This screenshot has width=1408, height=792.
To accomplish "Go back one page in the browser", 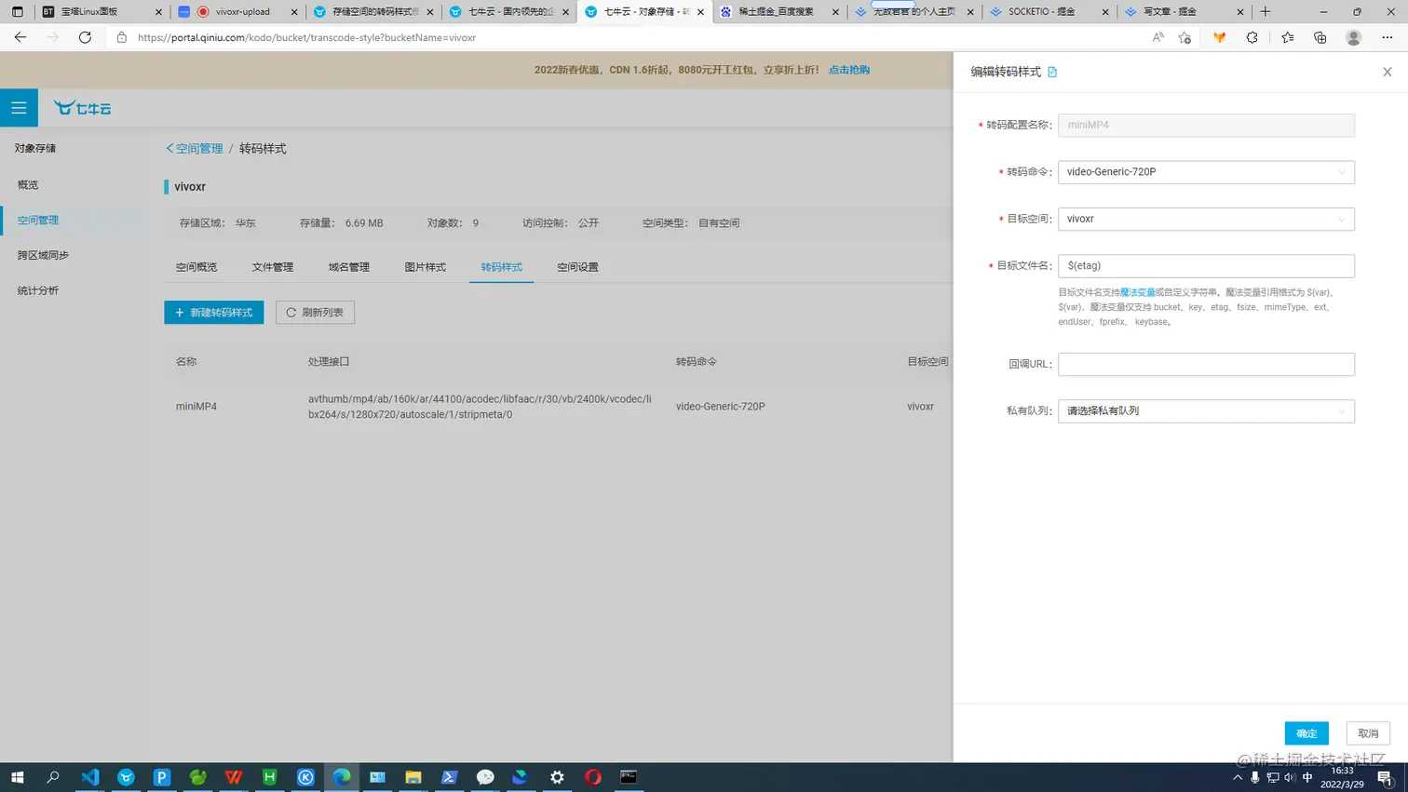I will [20, 37].
